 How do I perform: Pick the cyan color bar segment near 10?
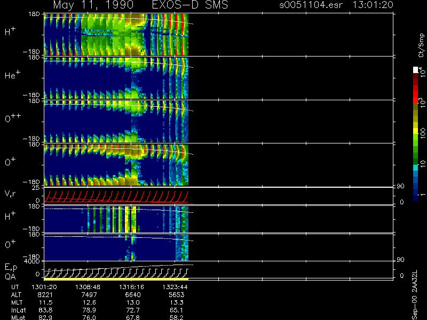click(x=416, y=167)
